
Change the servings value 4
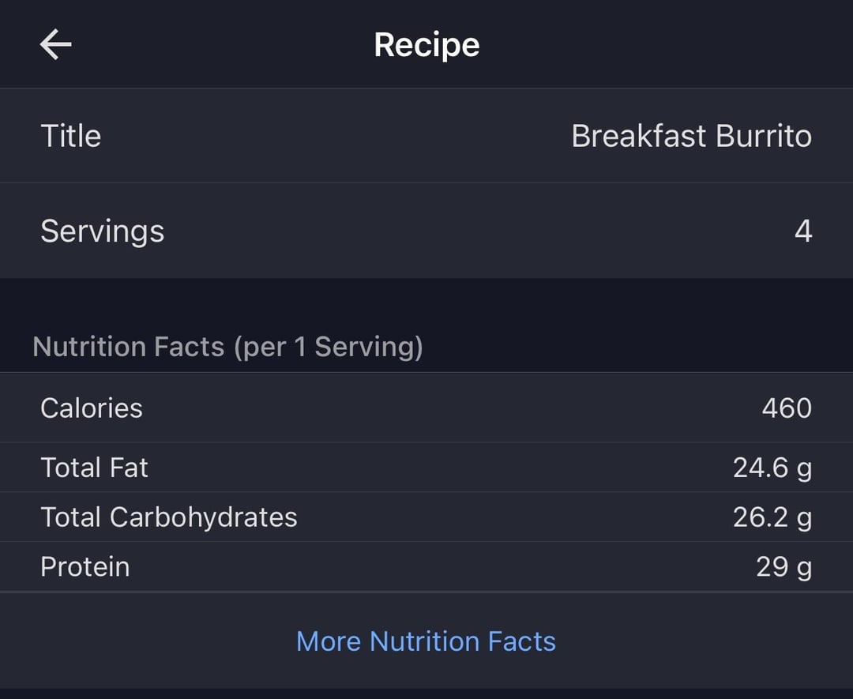point(803,231)
